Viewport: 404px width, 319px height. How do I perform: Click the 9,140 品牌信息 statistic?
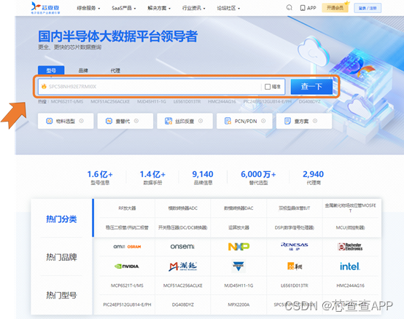point(203,178)
